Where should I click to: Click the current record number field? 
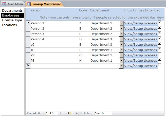[52, 113]
